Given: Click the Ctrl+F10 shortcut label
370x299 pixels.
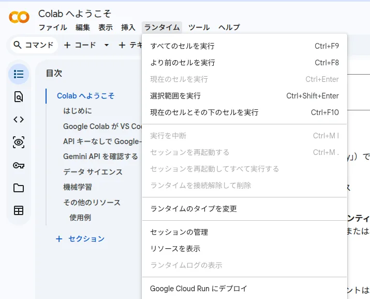Looking at the screenshot, I should (x=325, y=112).
